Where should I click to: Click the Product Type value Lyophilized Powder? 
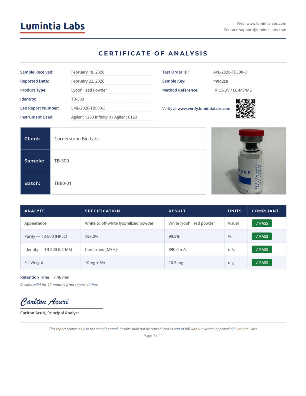point(89,90)
